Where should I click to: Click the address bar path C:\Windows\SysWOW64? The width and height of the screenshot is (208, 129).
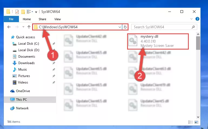(58, 27)
